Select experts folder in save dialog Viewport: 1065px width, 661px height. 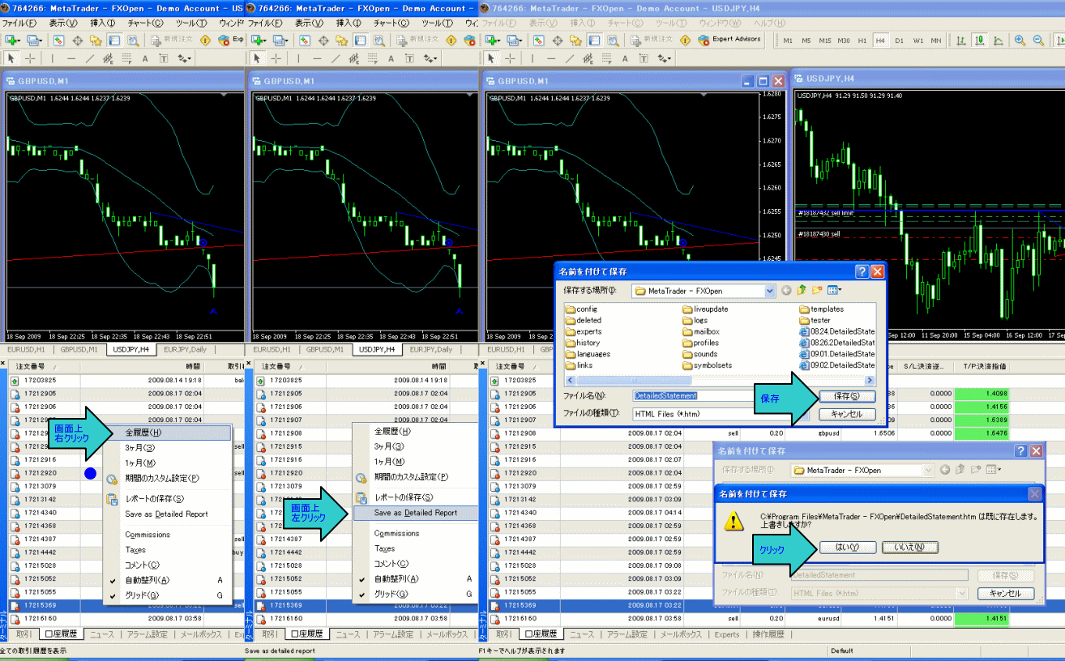[583, 331]
